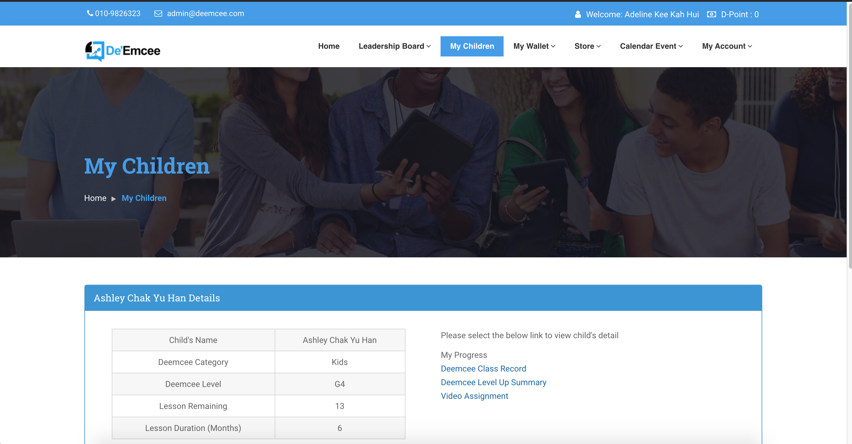This screenshot has height=444, width=852.
Task: Open the Calendar Event dropdown
Action: click(x=651, y=46)
